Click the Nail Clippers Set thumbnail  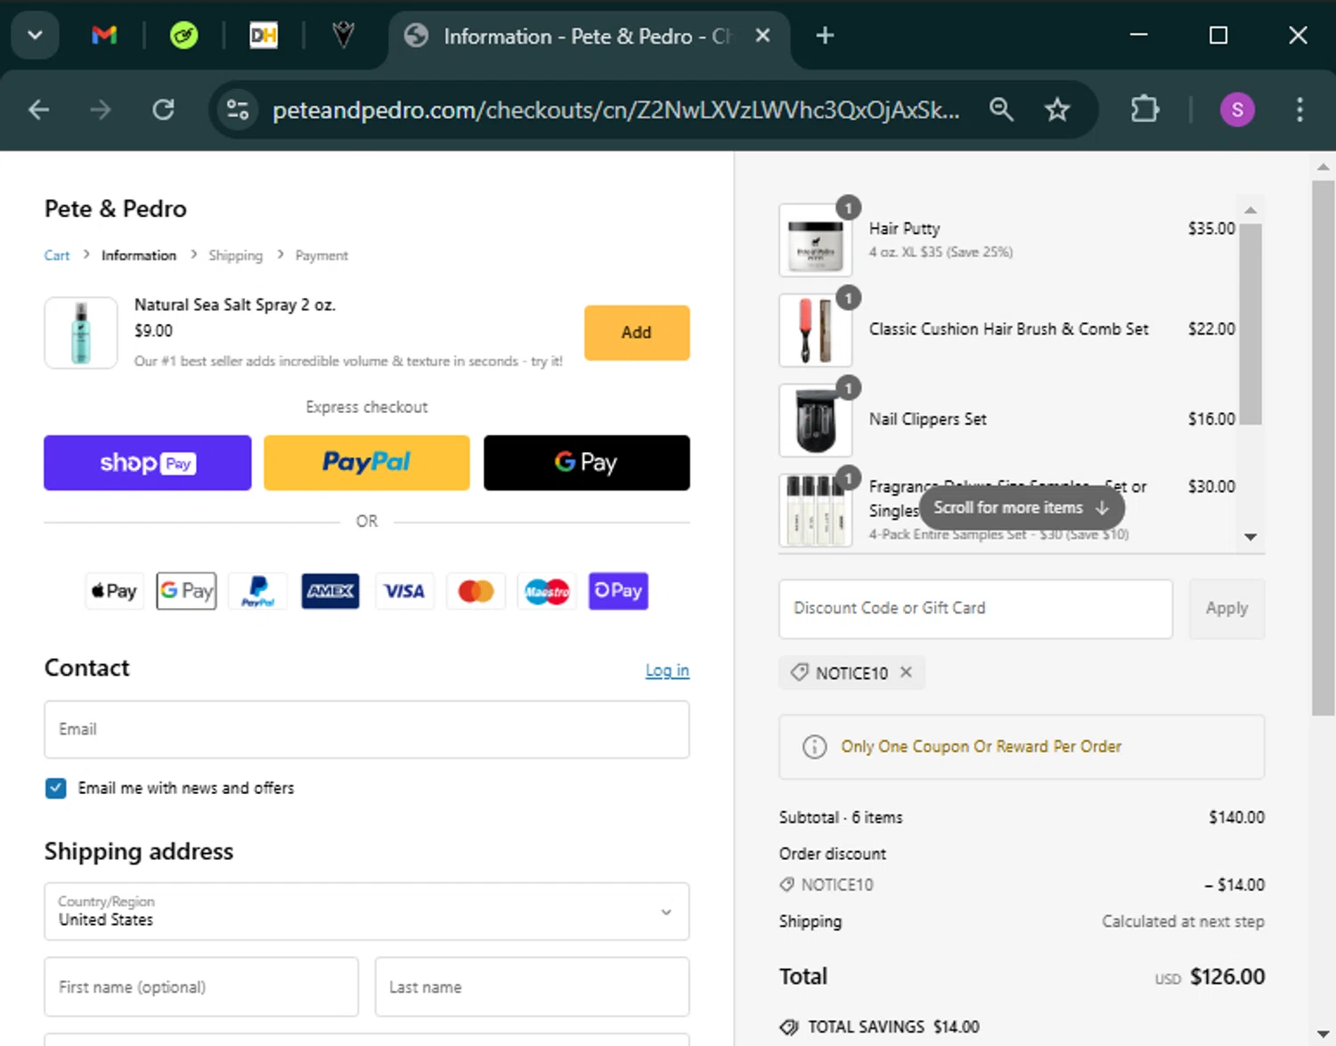click(815, 420)
